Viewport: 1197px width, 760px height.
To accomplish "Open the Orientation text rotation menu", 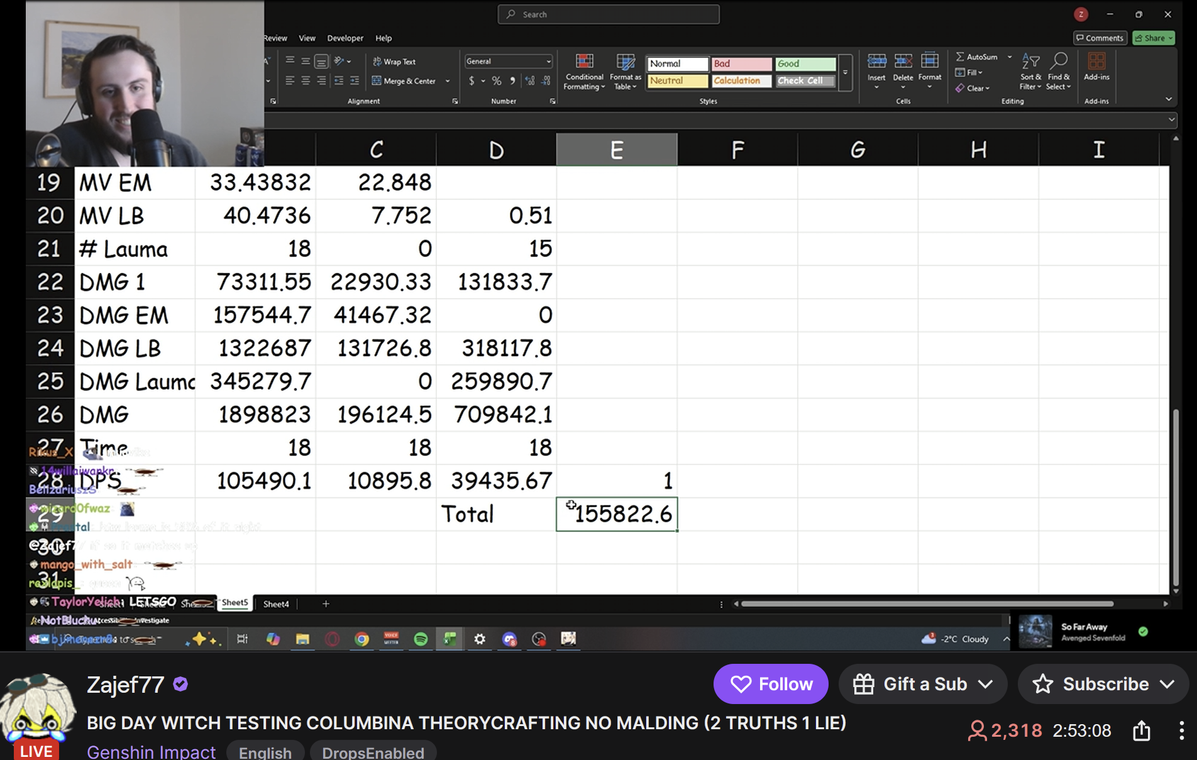I will click(342, 61).
